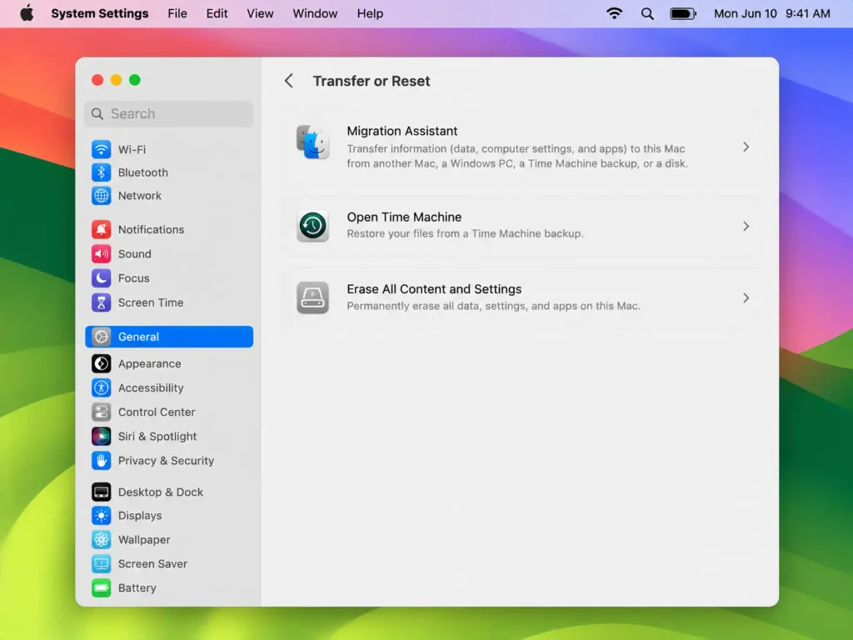Click the Open Time Machine title
The height and width of the screenshot is (640, 853).
[404, 217]
